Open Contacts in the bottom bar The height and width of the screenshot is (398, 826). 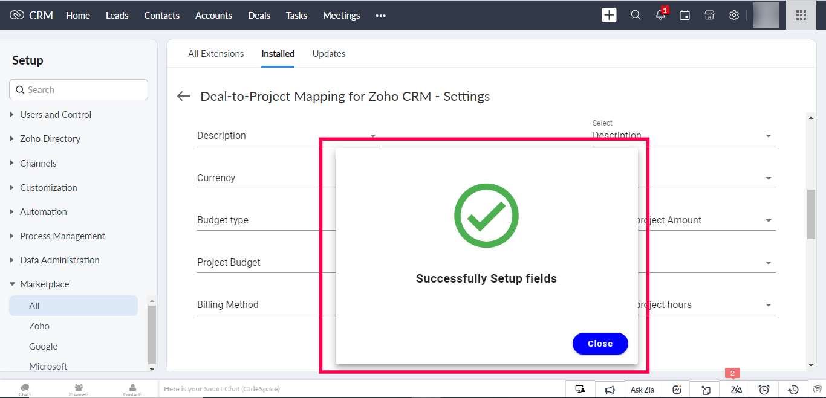132,390
